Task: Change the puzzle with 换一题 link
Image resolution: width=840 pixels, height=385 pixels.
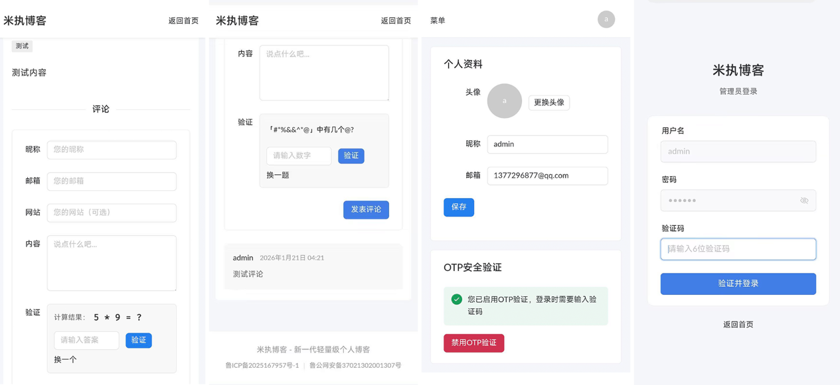Action: (x=278, y=176)
